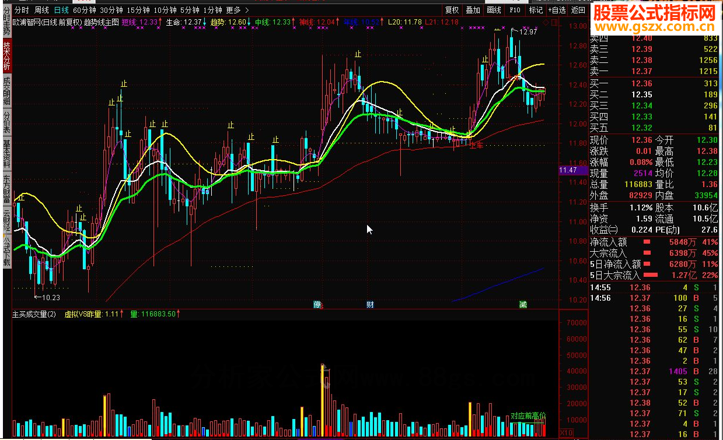The height and width of the screenshot is (440, 723).
Task: Click the 买二 bid price row
Action: [x=654, y=94]
